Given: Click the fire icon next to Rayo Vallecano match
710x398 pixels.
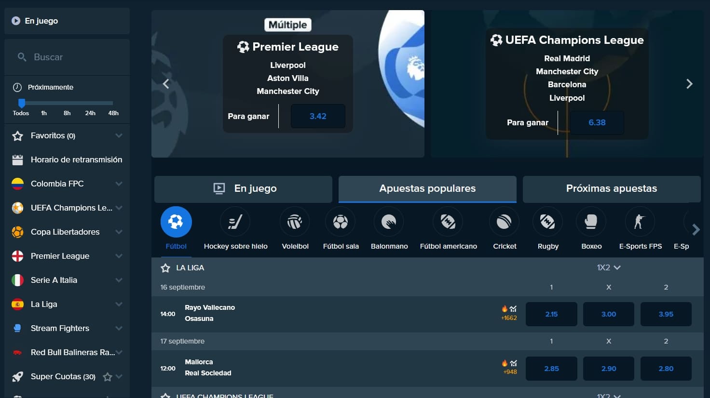Looking at the screenshot, I should click(x=504, y=308).
